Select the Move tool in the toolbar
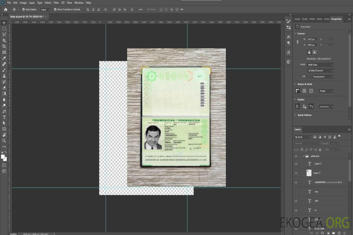 [x=4, y=23]
